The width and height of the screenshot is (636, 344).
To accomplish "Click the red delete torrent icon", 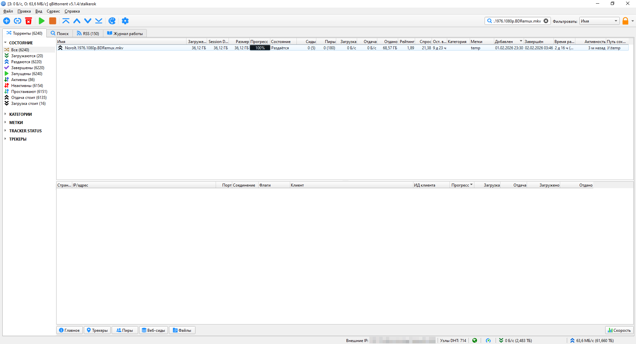I will pyautogui.click(x=28, y=21).
